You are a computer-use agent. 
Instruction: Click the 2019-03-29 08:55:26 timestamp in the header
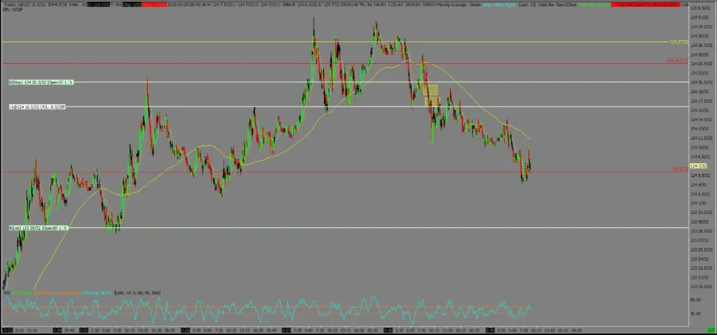click(186, 5)
